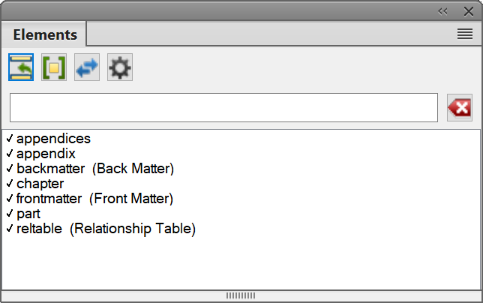This screenshot has height=303, width=483.
Task: Choose frontmatter (Front Matter) element
Action: [x=94, y=199]
